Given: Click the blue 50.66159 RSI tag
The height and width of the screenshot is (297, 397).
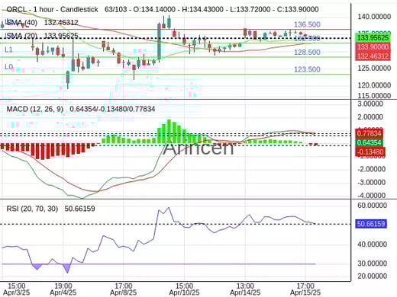Looking at the screenshot, I should pyautogui.click(x=371, y=224).
